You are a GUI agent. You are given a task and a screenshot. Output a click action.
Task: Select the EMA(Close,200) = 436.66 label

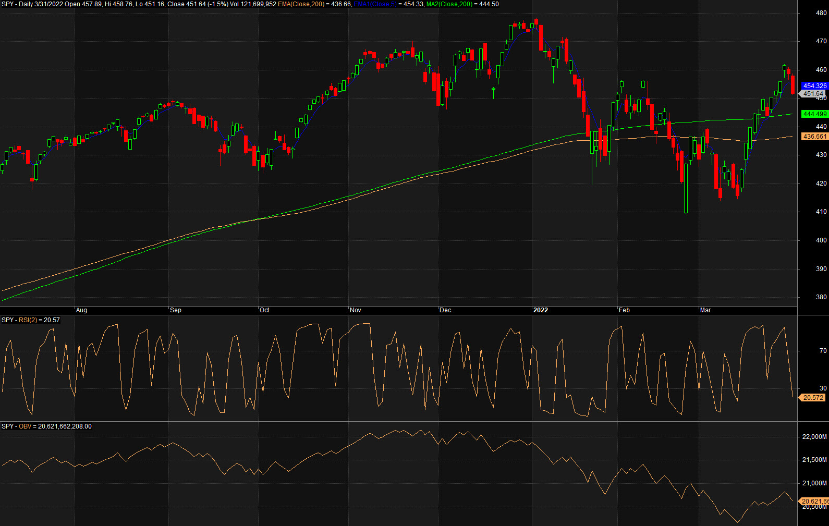pos(314,4)
